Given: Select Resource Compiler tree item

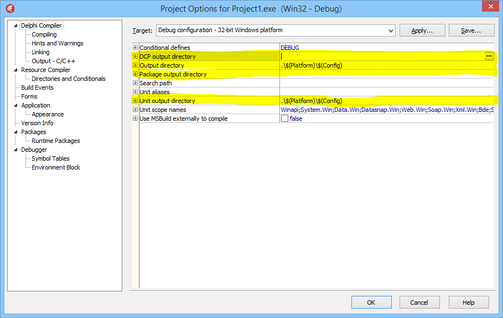Looking at the screenshot, I should point(45,70).
